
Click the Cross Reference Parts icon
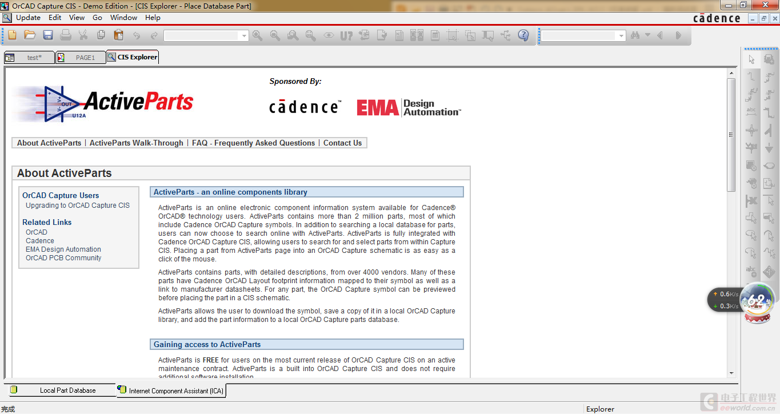pos(417,35)
